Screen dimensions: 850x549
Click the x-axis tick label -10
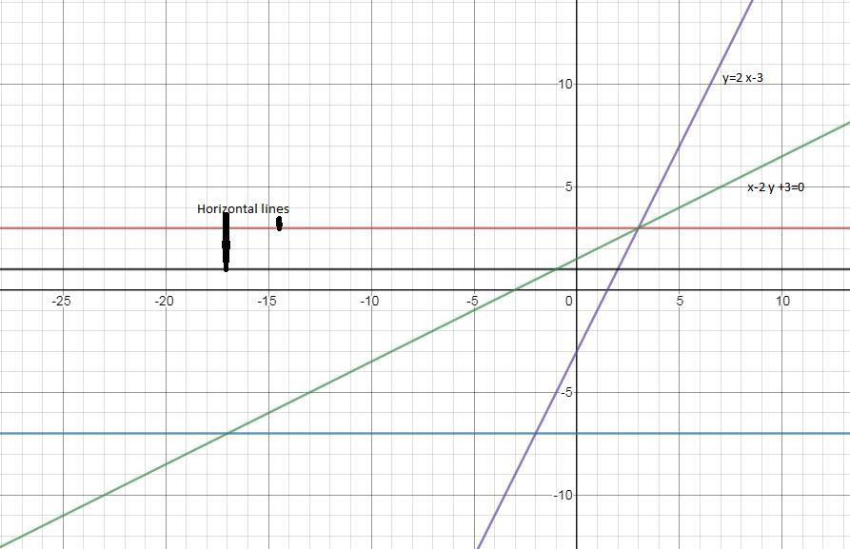tap(369, 302)
